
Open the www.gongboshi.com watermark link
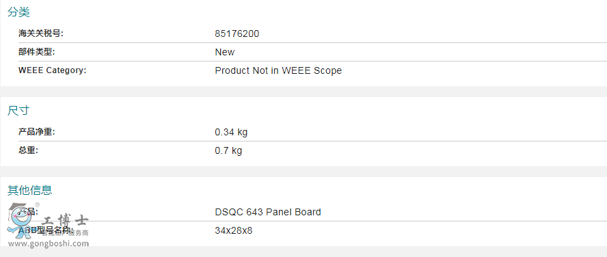(49, 243)
